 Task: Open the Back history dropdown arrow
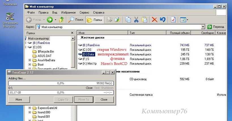(44, 20)
